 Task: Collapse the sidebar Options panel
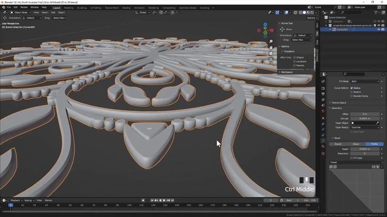click(285, 46)
